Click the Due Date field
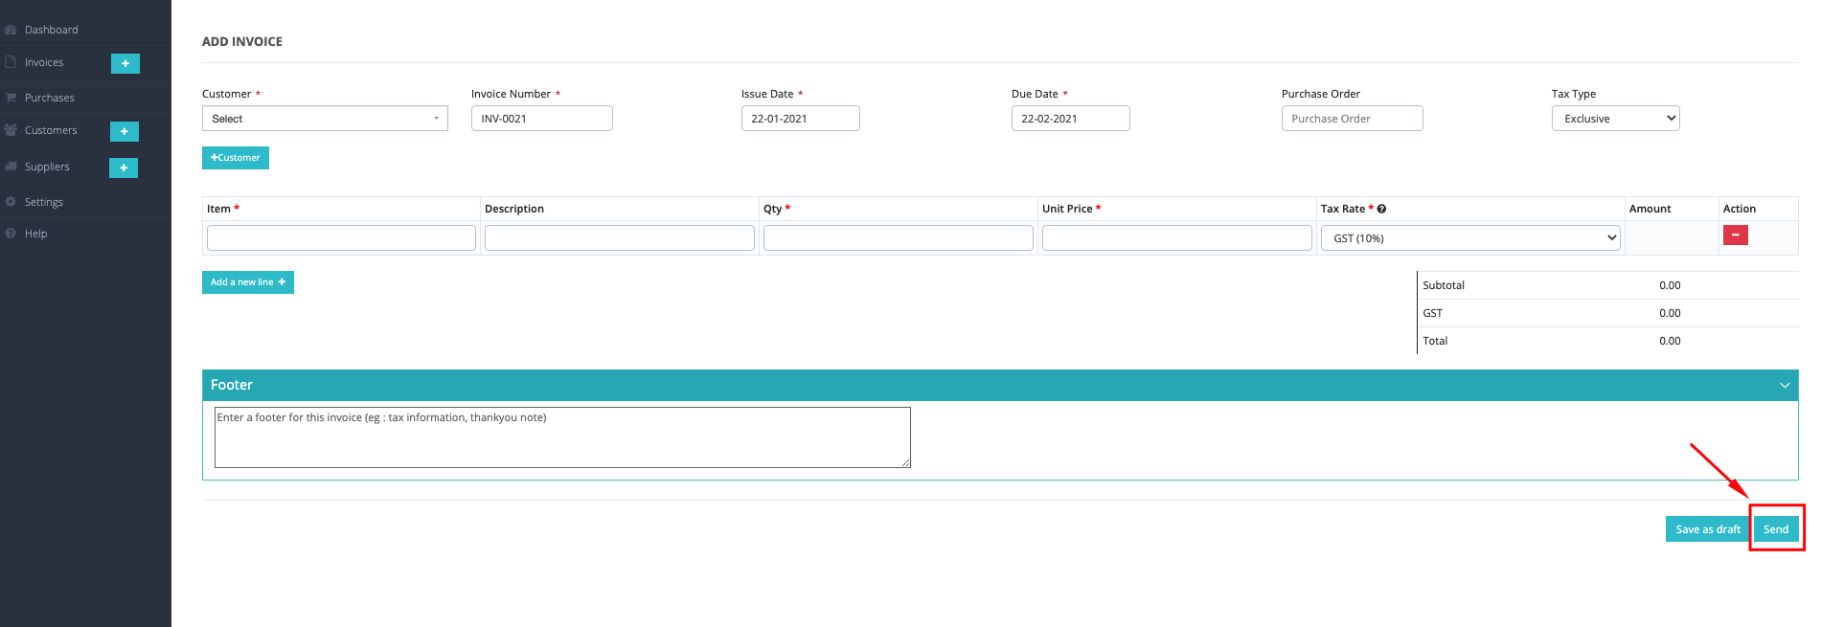This screenshot has width=1821, height=627. [1071, 119]
